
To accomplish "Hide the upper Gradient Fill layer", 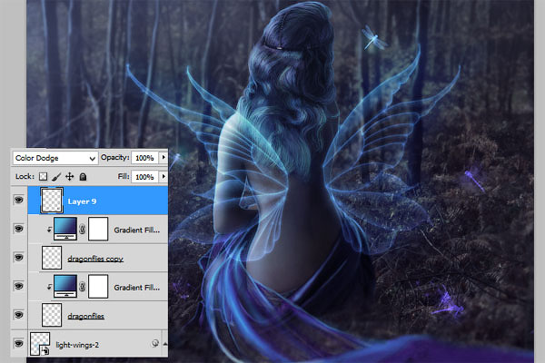I will point(19,229).
